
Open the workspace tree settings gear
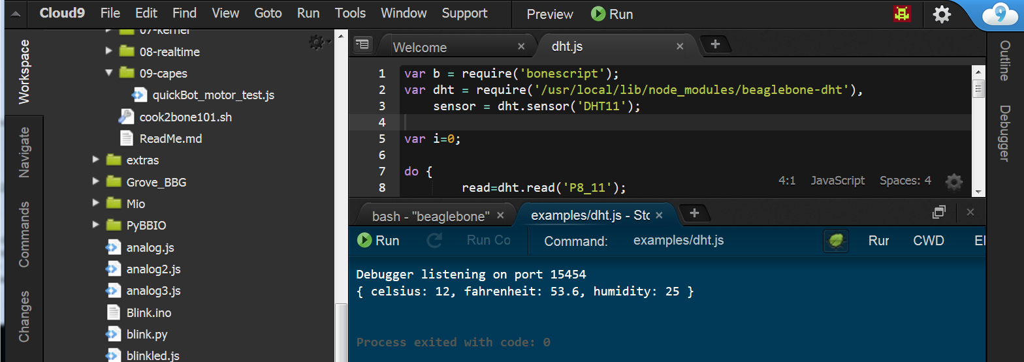click(317, 43)
